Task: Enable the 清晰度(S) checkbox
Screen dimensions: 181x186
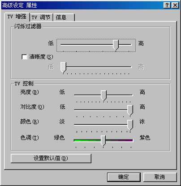Action: (x=24, y=57)
